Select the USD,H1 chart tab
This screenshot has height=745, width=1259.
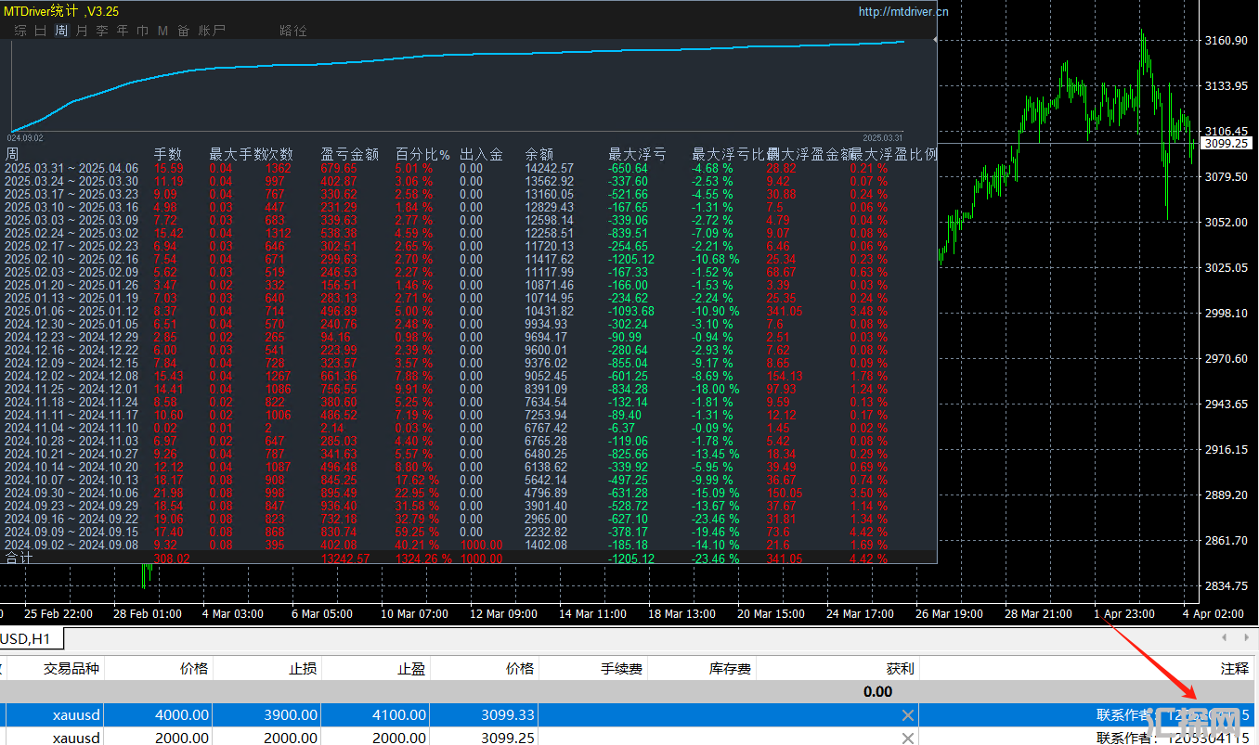pyautogui.click(x=26, y=638)
